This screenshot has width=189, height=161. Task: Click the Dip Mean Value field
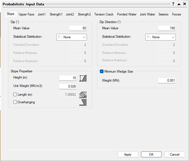click(x=78, y=28)
